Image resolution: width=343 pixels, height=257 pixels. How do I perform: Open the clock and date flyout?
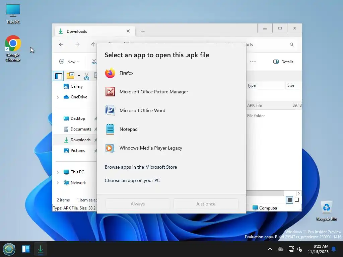coord(318,249)
